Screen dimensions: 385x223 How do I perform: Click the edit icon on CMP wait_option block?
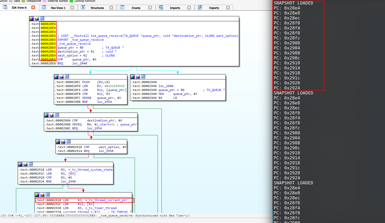63,142
